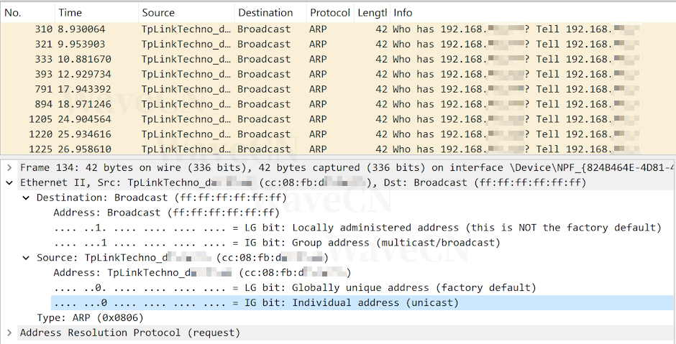This screenshot has width=676, height=344.
Task: Select the last visible packet 1225
Action: [288, 149]
